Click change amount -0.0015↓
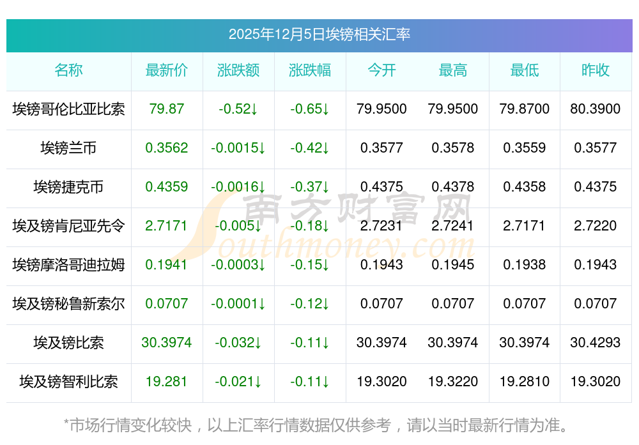 (238, 147)
